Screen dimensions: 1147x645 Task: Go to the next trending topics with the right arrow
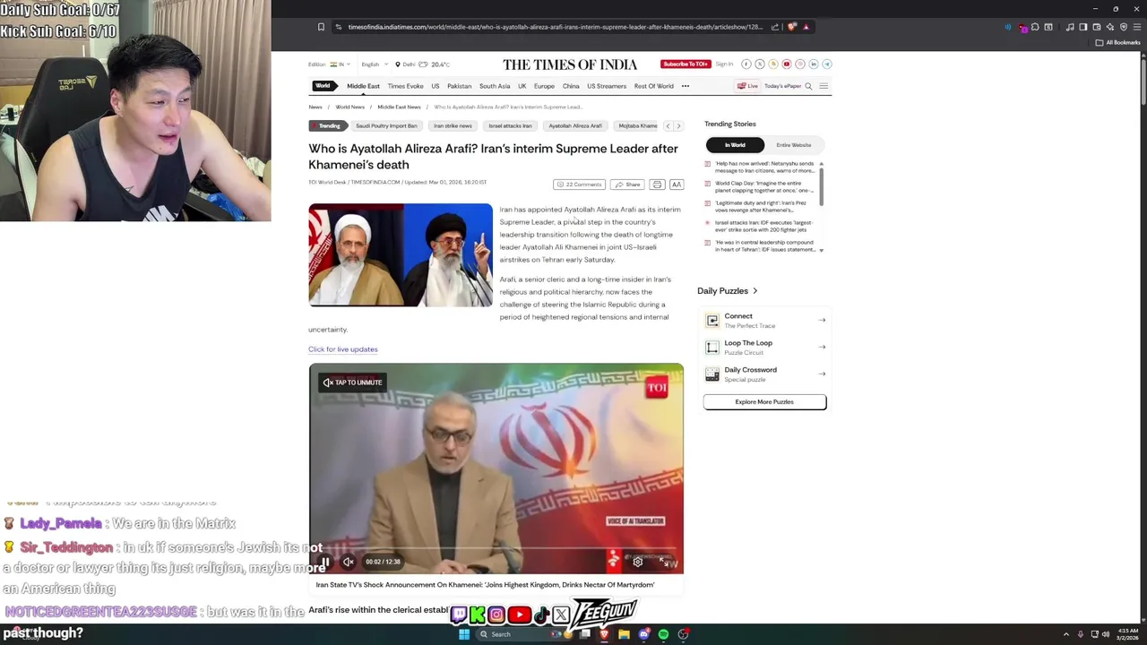(678, 126)
